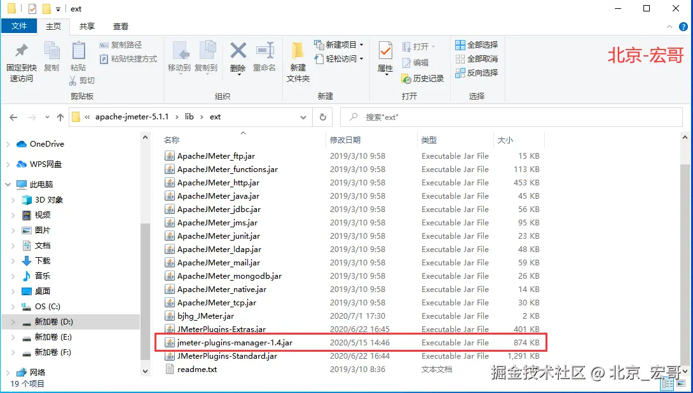Switch to the 共享 (Share) tab
This screenshot has height=393, width=693.
[x=87, y=27]
